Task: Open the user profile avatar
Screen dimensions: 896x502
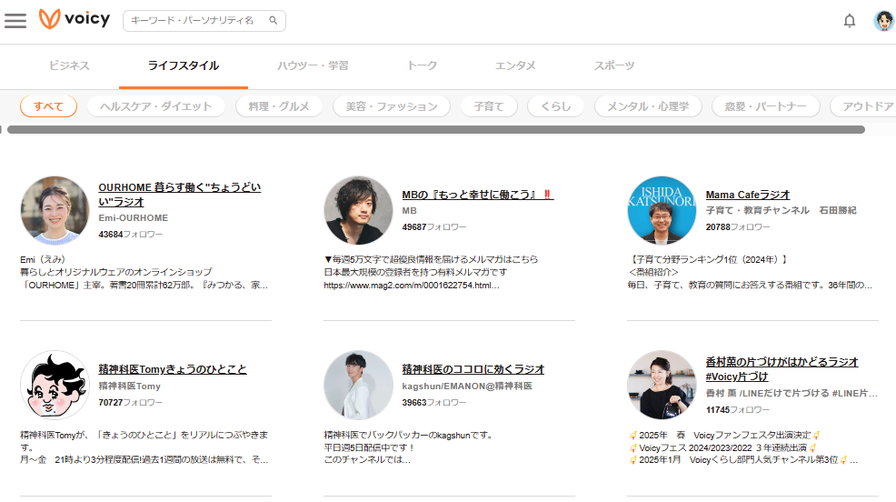Action: pos(883,21)
